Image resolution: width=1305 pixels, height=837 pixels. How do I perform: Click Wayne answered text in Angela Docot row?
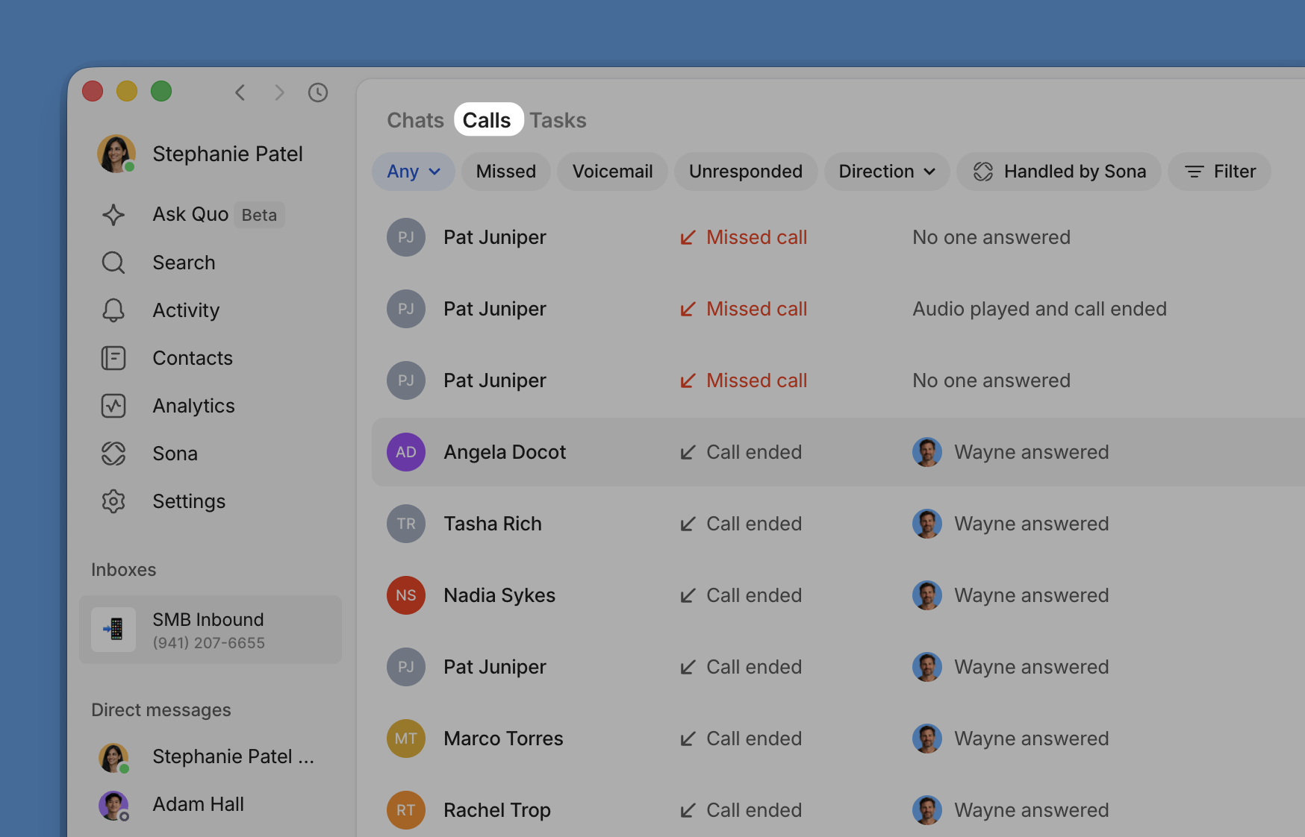coord(1031,452)
